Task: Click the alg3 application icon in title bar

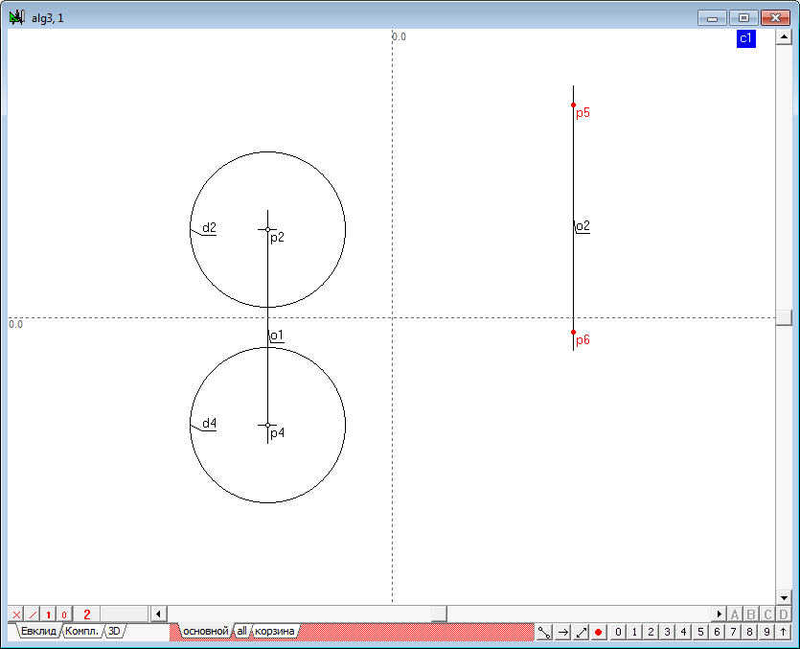Action: click(17, 18)
